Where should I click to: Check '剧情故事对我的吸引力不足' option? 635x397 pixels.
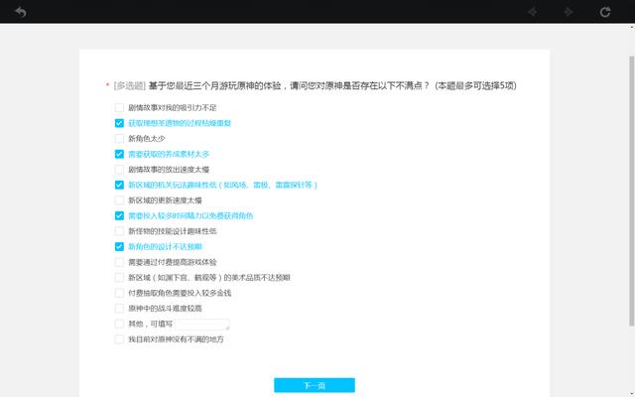pos(119,107)
